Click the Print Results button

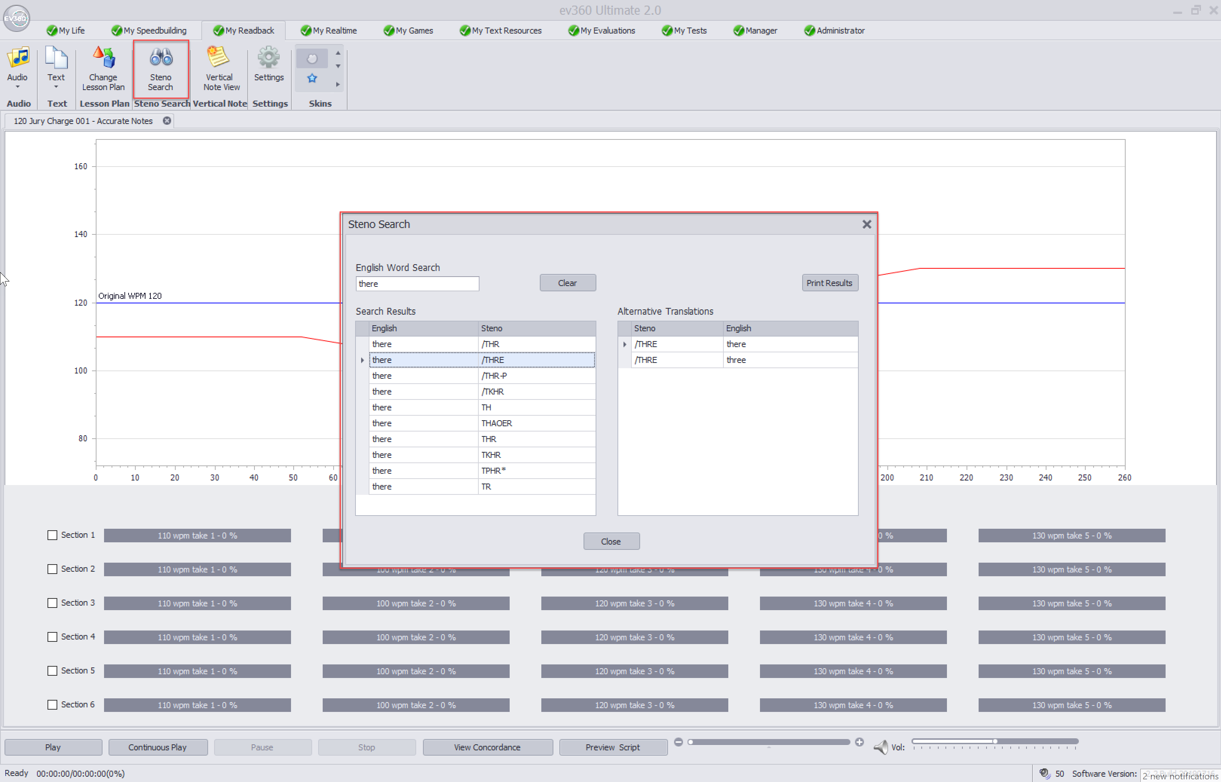[x=830, y=283]
